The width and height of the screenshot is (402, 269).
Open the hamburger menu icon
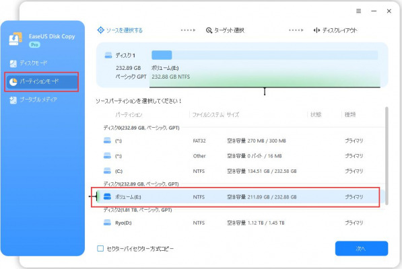coord(358,11)
